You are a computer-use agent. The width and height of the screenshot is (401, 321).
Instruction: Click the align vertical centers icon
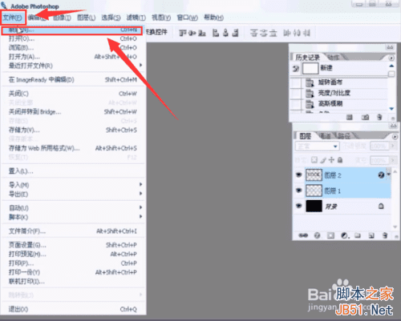(x=192, y=33)
